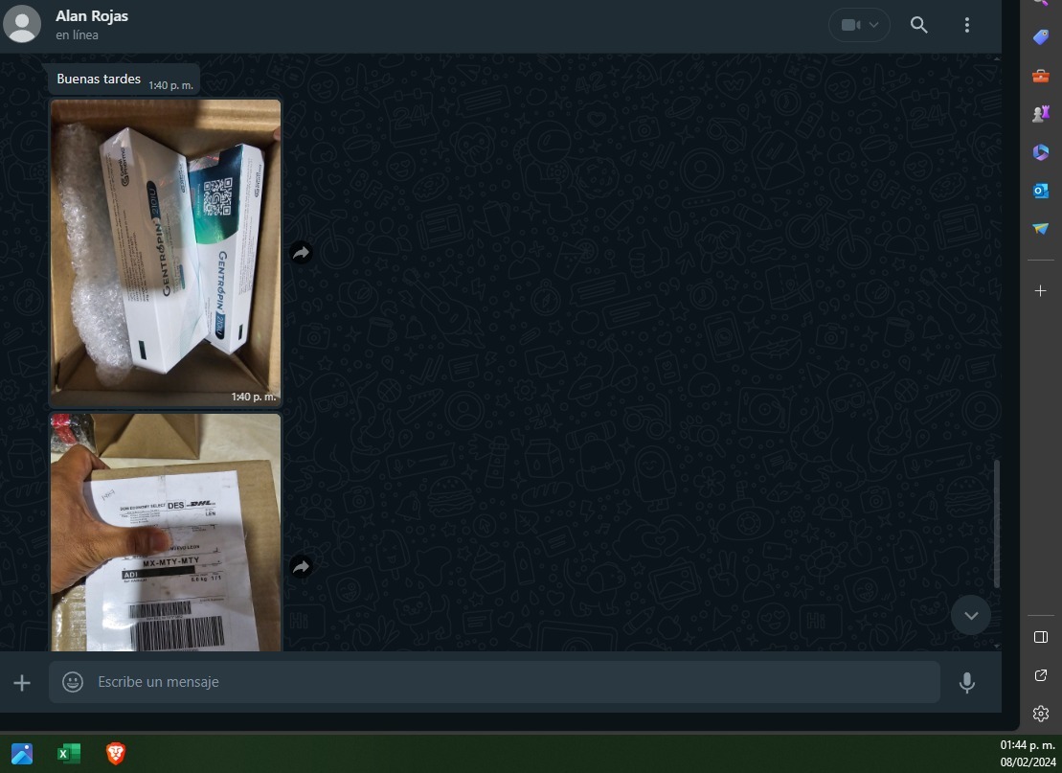Search within the Alan Rojas chat

[918, 25]
